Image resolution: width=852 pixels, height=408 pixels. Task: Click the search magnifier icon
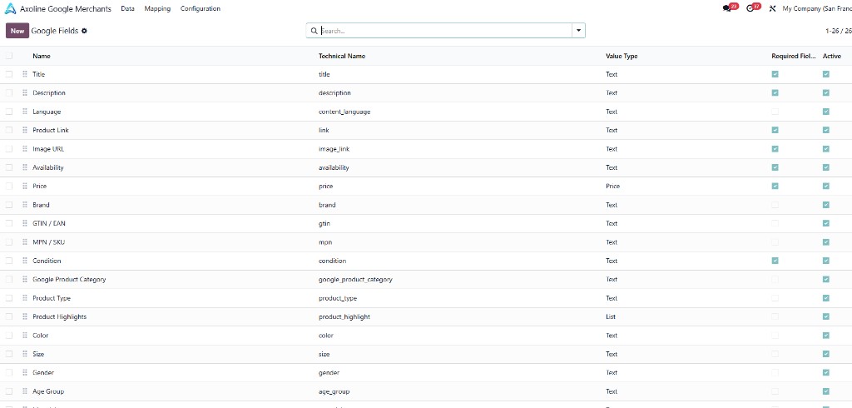pyautogui.click(x=314, y=31)
